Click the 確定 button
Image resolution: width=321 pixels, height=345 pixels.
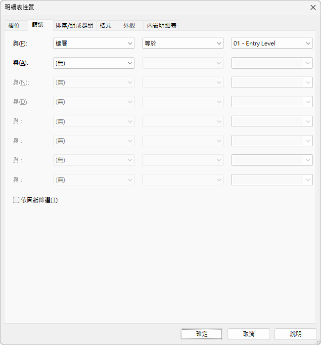tap(202, 334)
